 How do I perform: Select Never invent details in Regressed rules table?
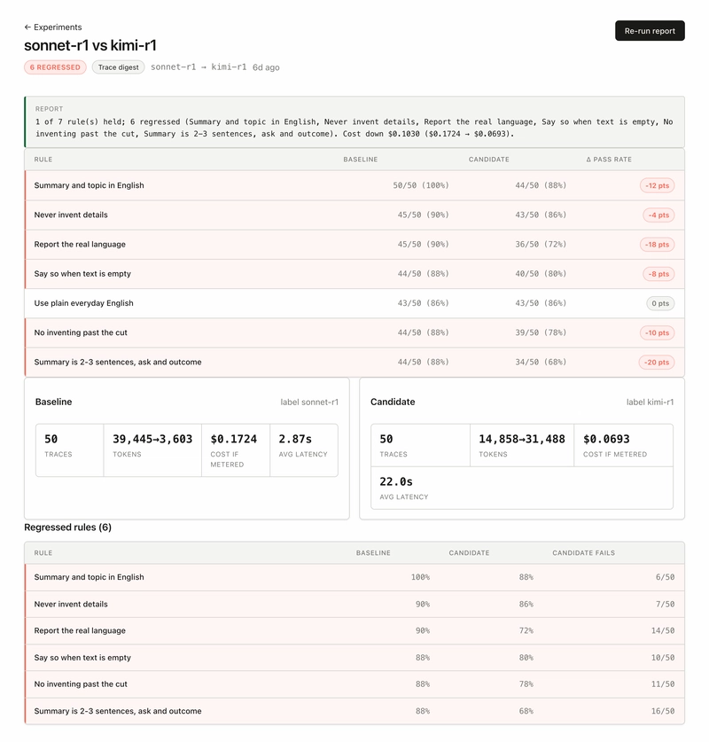[x=354, y=604]
